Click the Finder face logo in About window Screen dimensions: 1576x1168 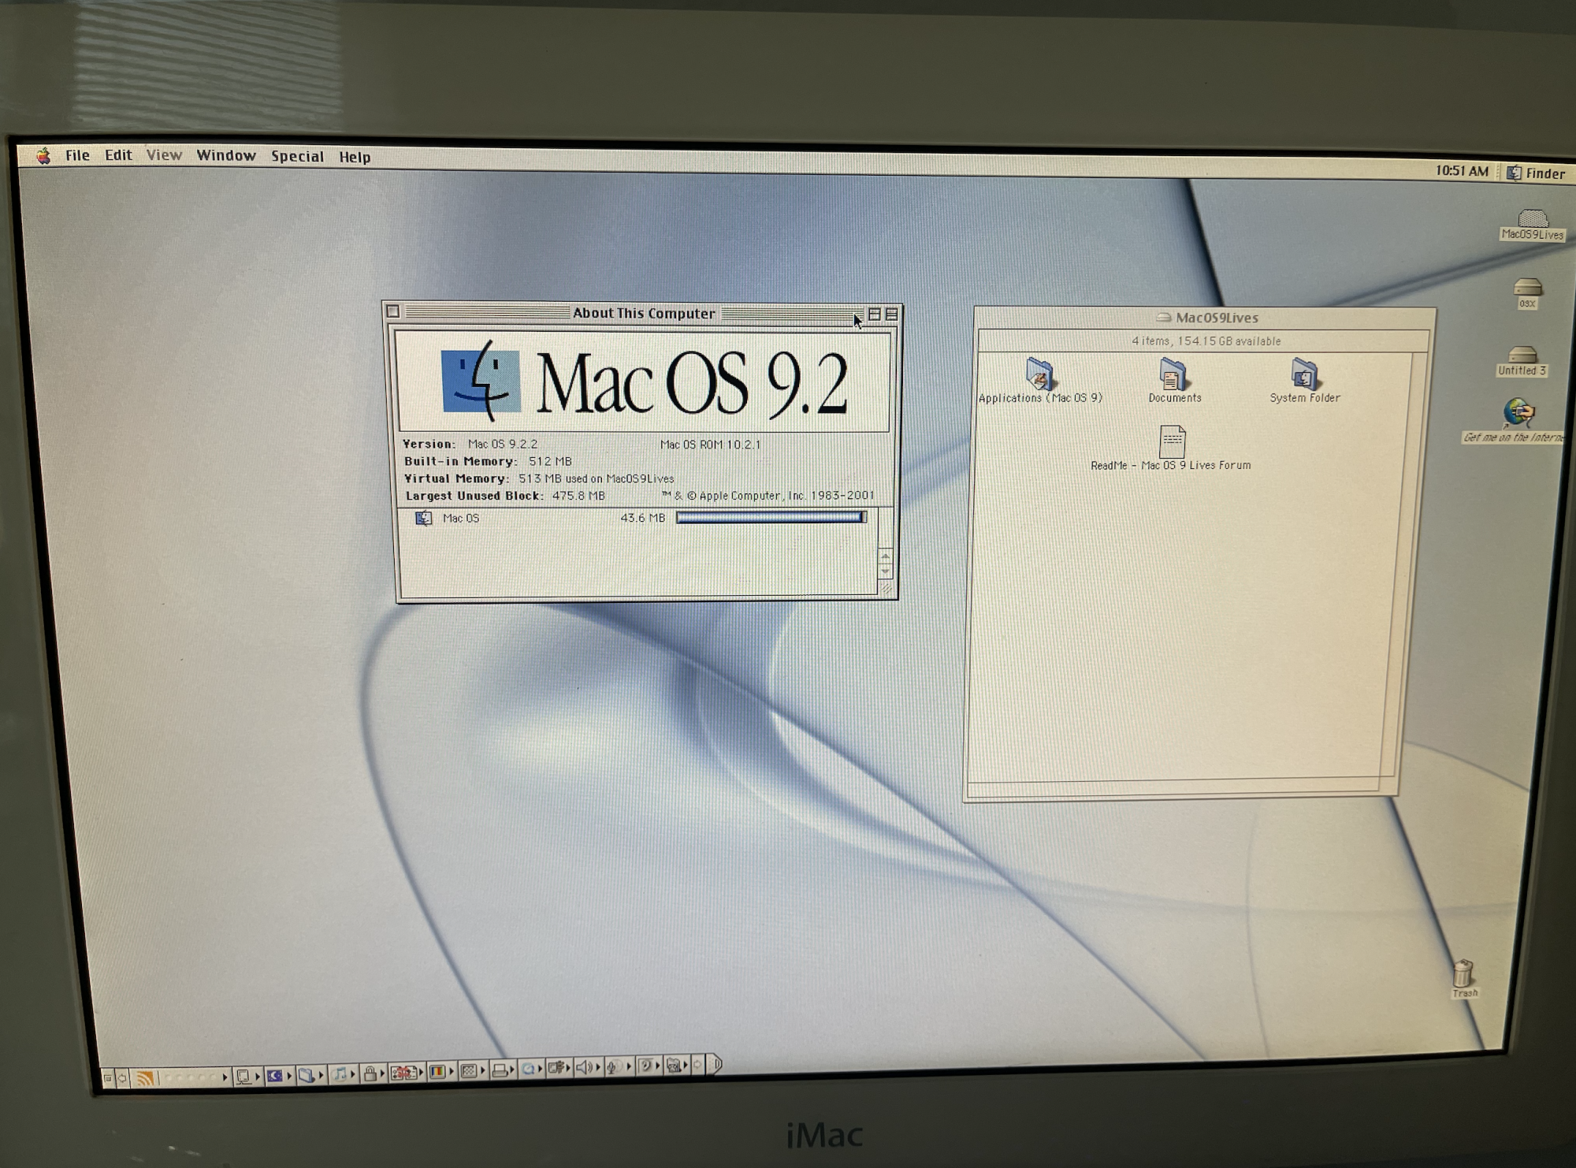[x=481, y=381]
